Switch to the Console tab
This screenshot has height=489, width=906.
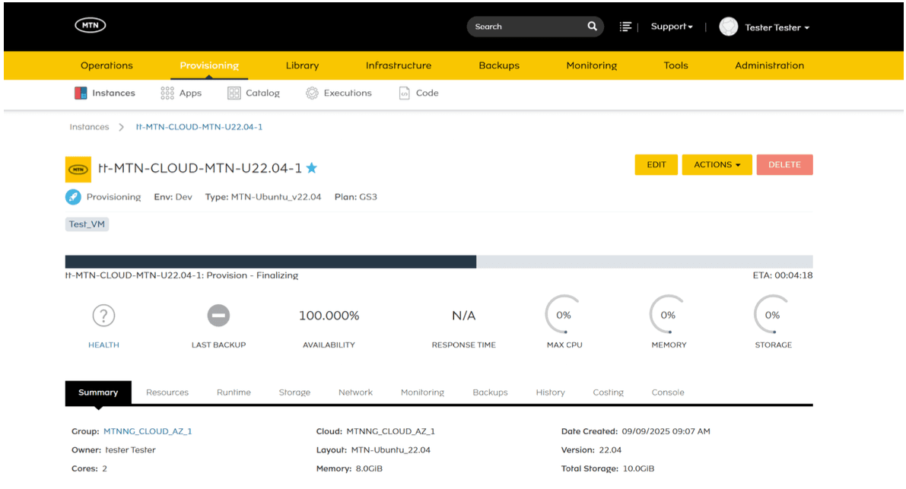pos(668,392)
